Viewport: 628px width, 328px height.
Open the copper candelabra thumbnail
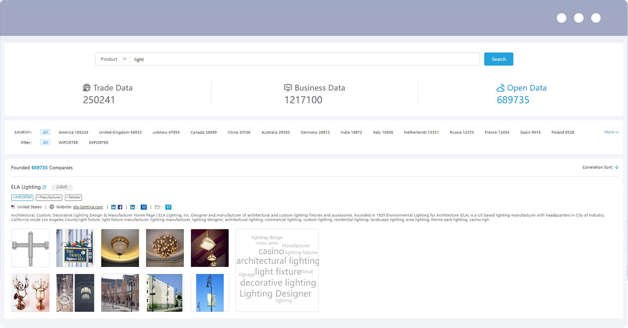[x=30, y=293]
